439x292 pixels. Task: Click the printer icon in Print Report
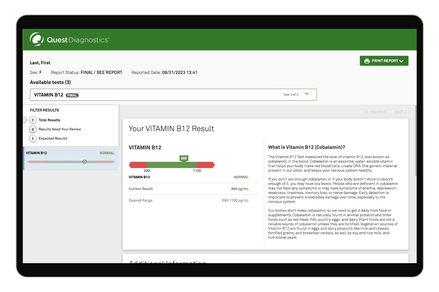(x=367, y=61)
